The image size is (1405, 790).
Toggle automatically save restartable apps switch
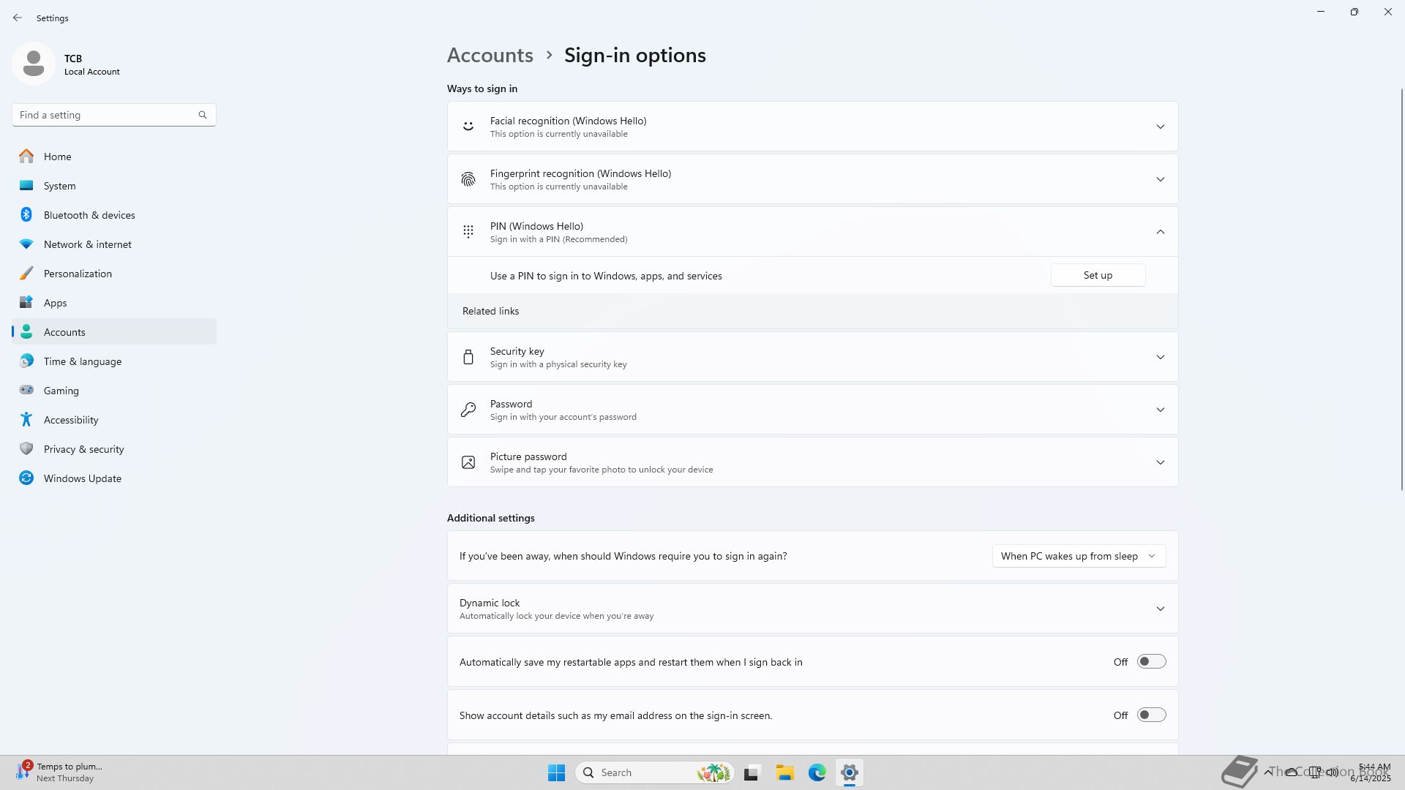(1150, 662)
